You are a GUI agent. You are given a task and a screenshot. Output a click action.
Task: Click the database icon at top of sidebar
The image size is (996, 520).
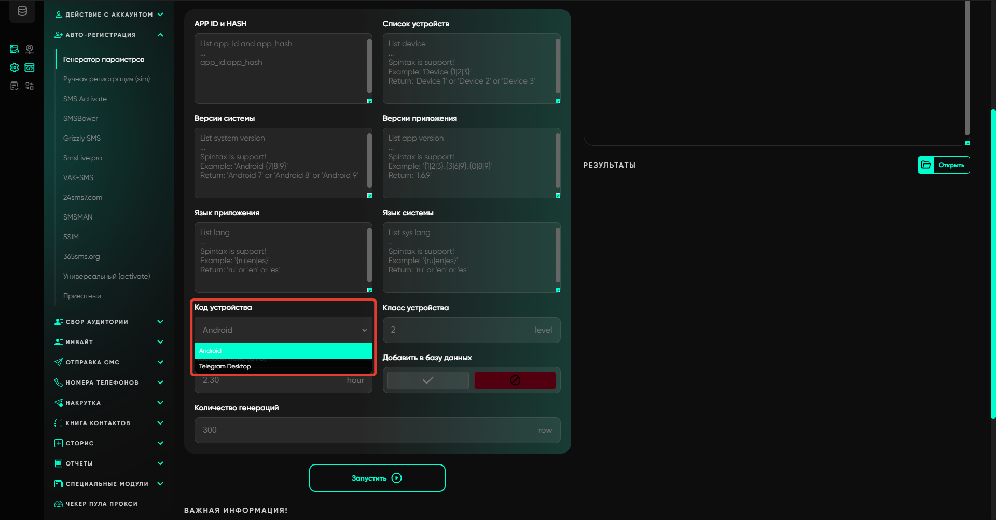point(22,11)
